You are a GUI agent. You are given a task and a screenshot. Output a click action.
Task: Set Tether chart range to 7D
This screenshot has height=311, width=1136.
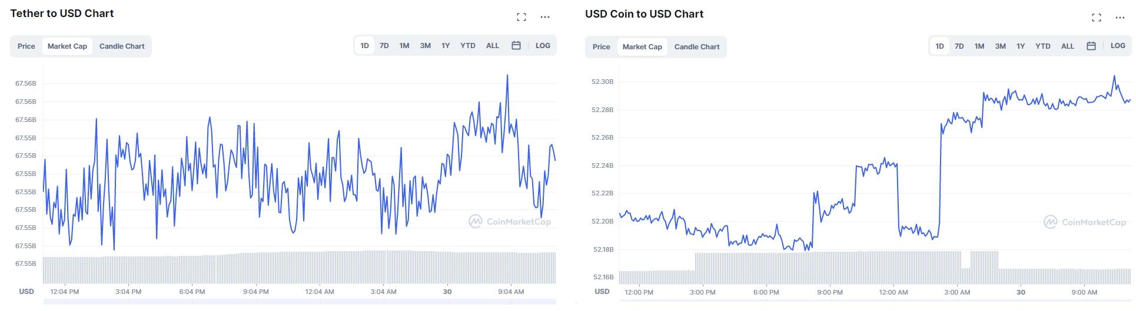pos(384,46)
